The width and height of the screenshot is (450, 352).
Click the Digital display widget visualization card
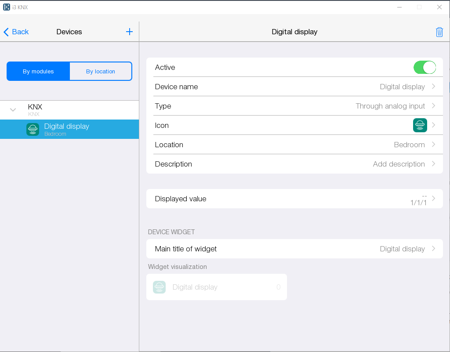[216, 287]
